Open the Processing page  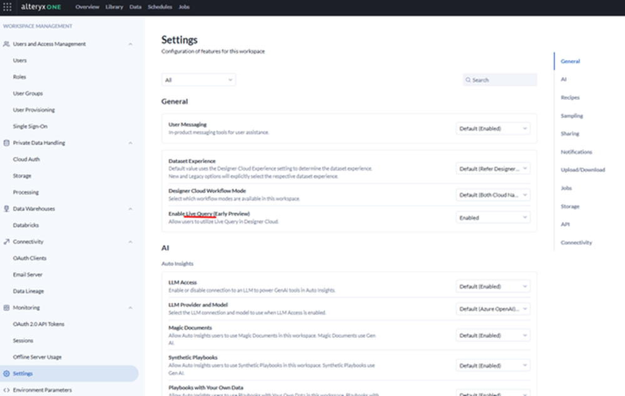click(26, 192)
